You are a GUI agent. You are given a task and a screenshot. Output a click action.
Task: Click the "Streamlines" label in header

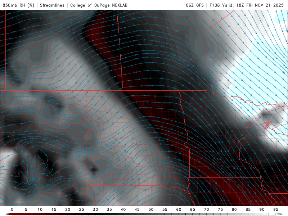pos(52,5)
